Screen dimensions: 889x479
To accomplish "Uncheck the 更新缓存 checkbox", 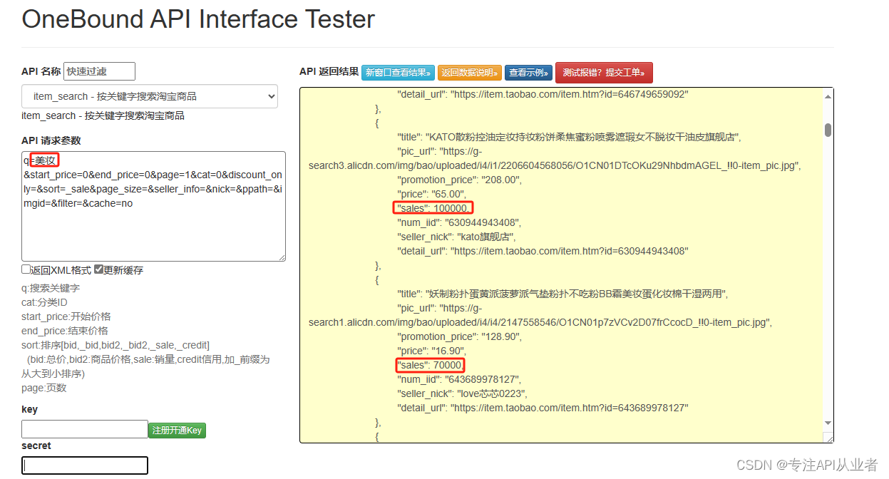I will (98, 270).
